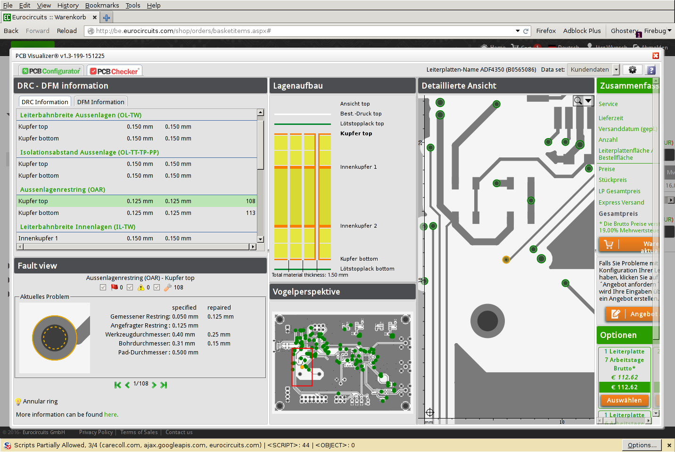
Task: Select 'Kupfer top' layer in Lagenaufbau
Action: (x=356, y=133)
